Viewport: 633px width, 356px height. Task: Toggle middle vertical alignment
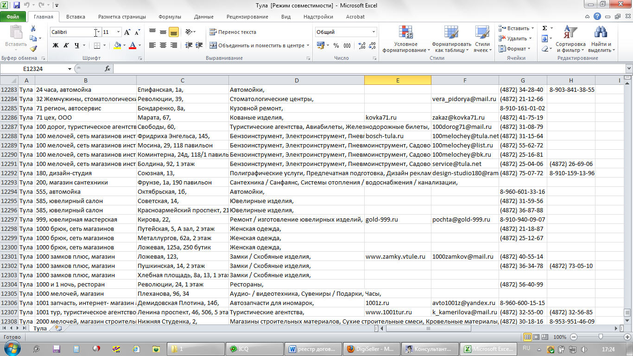[x=163, y=32]
